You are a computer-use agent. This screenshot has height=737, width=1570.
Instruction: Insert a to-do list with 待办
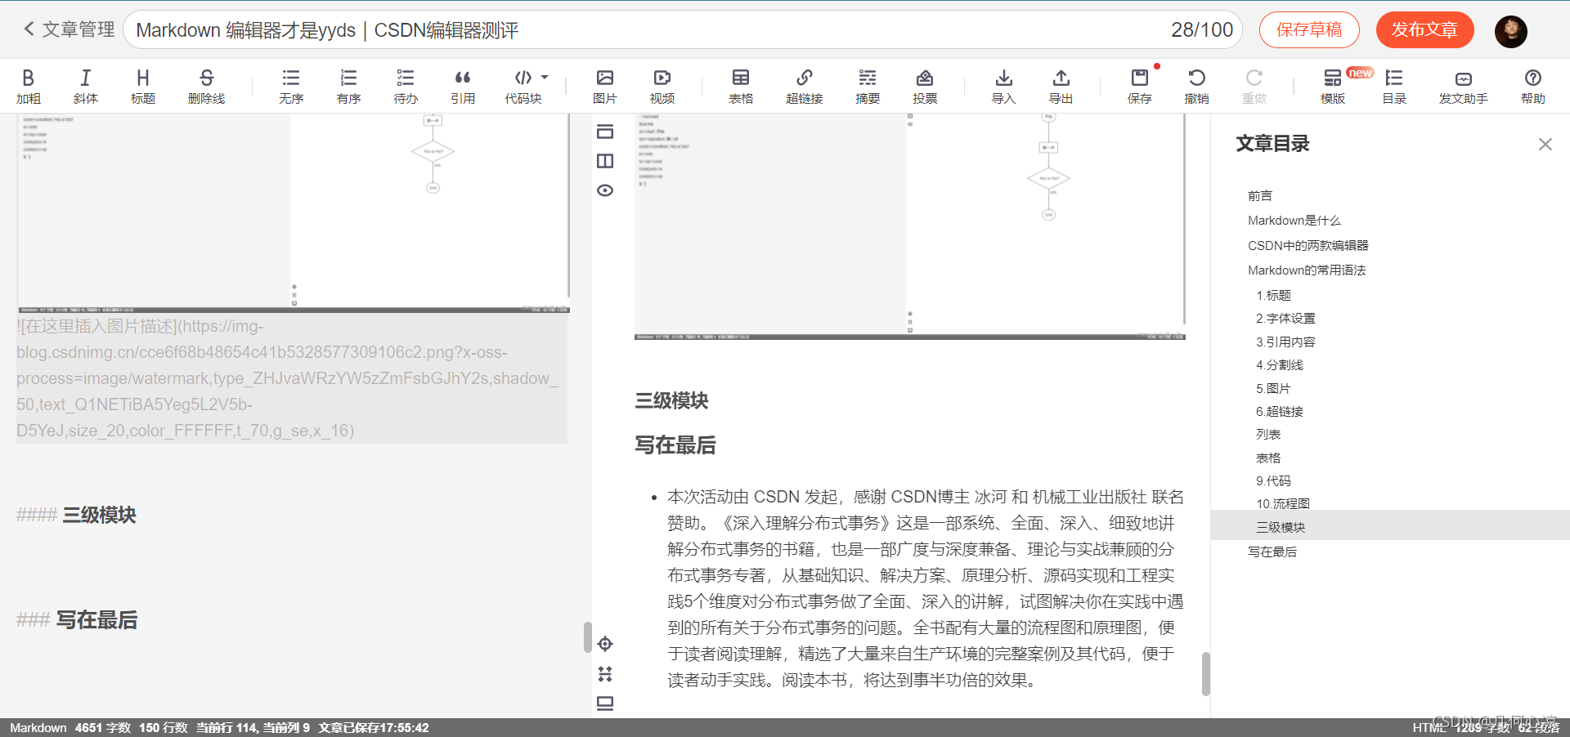tap(406, 86)
